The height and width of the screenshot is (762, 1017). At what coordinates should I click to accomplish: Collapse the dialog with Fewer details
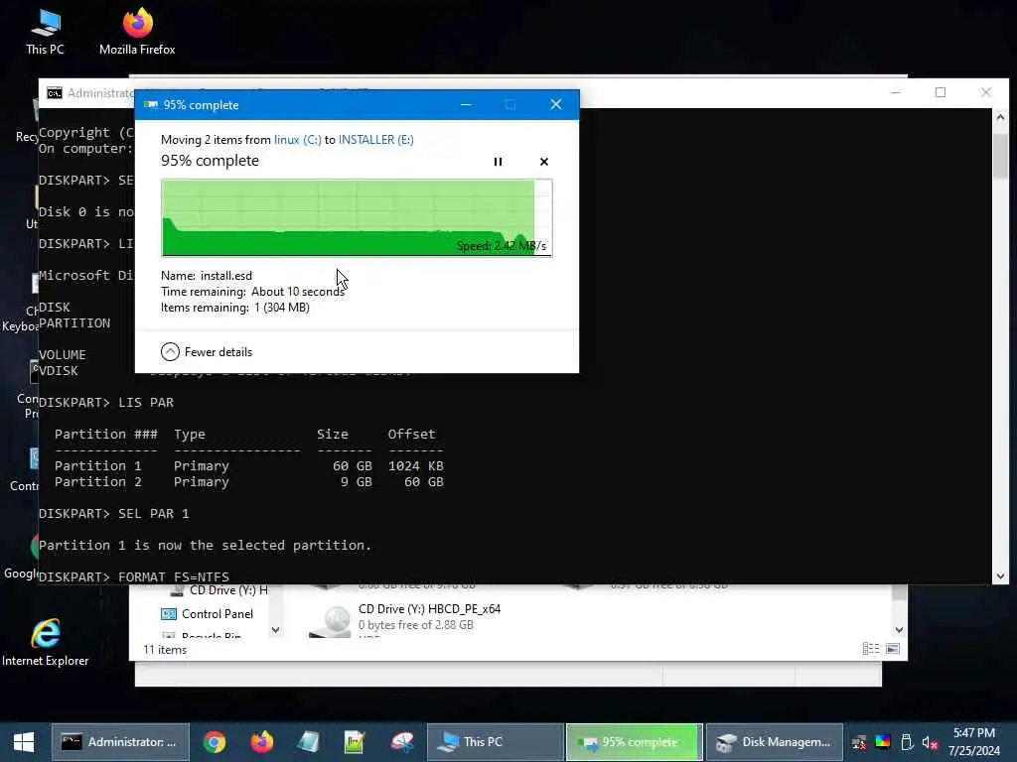[207, 352]
